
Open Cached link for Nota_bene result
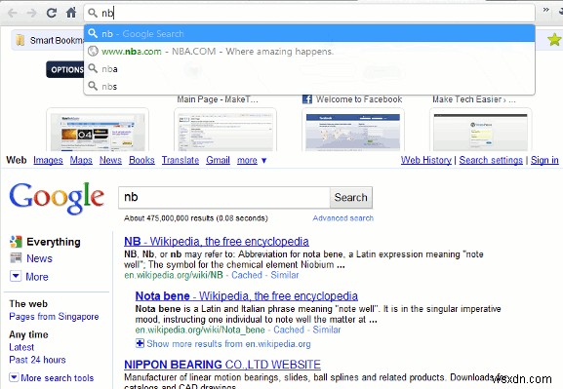pos(289,330)
